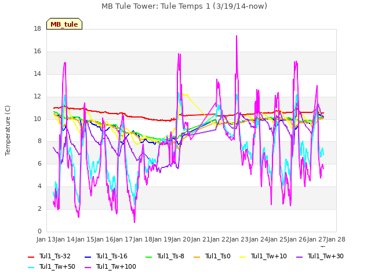Select the Tul1_Tw+50 legend label
The height and width of the screenshot is (278, 371).
(x=57, y=266)
